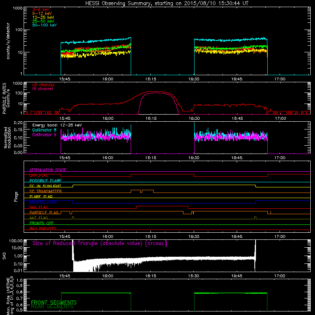Image resolution: width=315 pixels, height=315 pixels.
Task: Click the 17:00 tick label under counts plot
Action: [280, 79]
